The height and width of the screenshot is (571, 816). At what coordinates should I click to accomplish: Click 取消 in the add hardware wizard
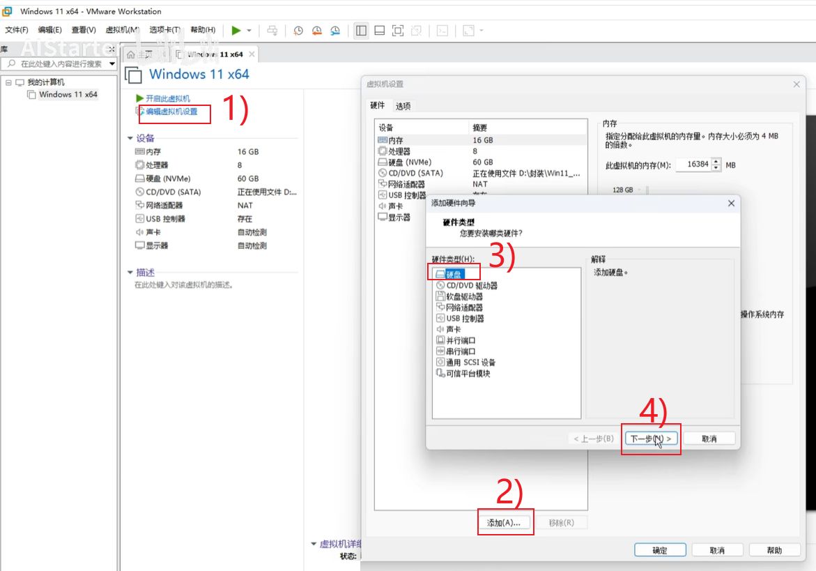[x=709, y=439]
